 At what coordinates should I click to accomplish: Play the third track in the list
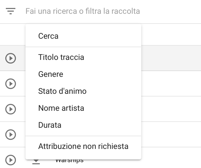(x=11, y=109)
